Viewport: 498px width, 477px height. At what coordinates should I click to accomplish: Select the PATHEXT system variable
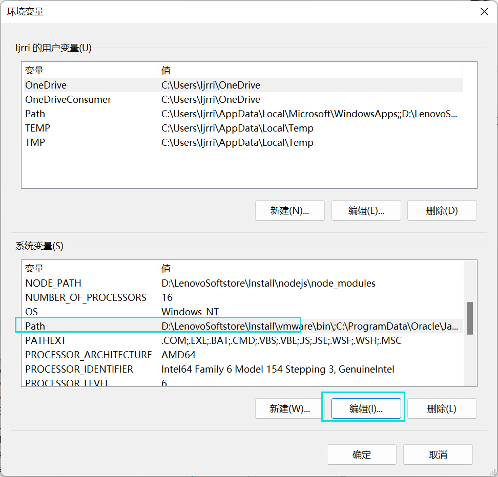243,340
